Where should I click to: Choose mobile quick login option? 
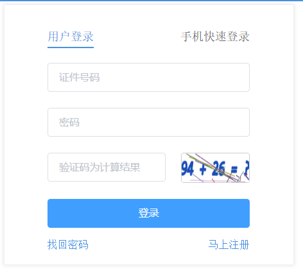pos(215,37)
